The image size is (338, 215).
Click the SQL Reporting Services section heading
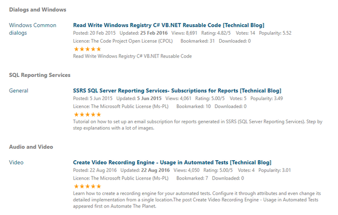(40, 75)
